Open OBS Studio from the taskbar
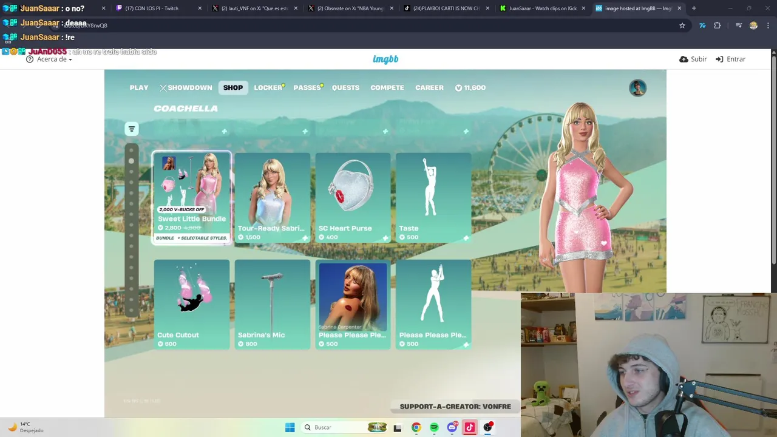The width and height of the screenshot is (777, 437). click(x=488, y=427)
